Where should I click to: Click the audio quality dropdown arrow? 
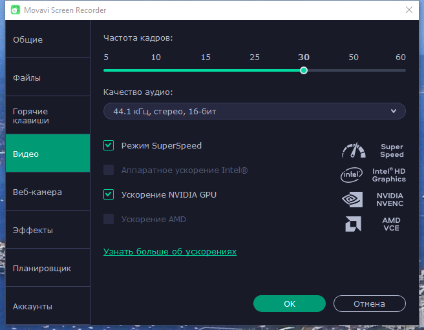(394, 111)
